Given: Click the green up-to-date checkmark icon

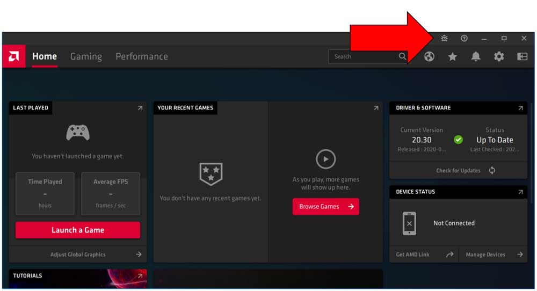Looking at the screenshot, I should (x=458, y=140).
